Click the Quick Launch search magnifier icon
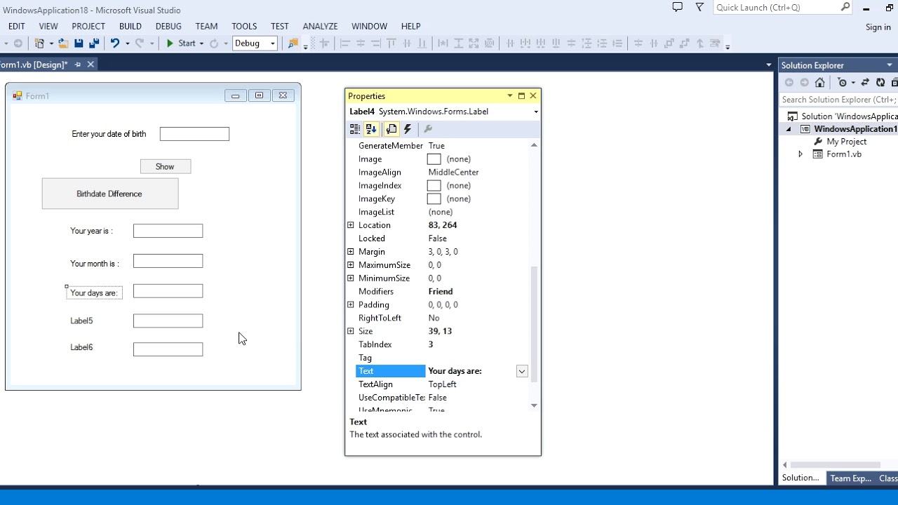 [845, 7]
